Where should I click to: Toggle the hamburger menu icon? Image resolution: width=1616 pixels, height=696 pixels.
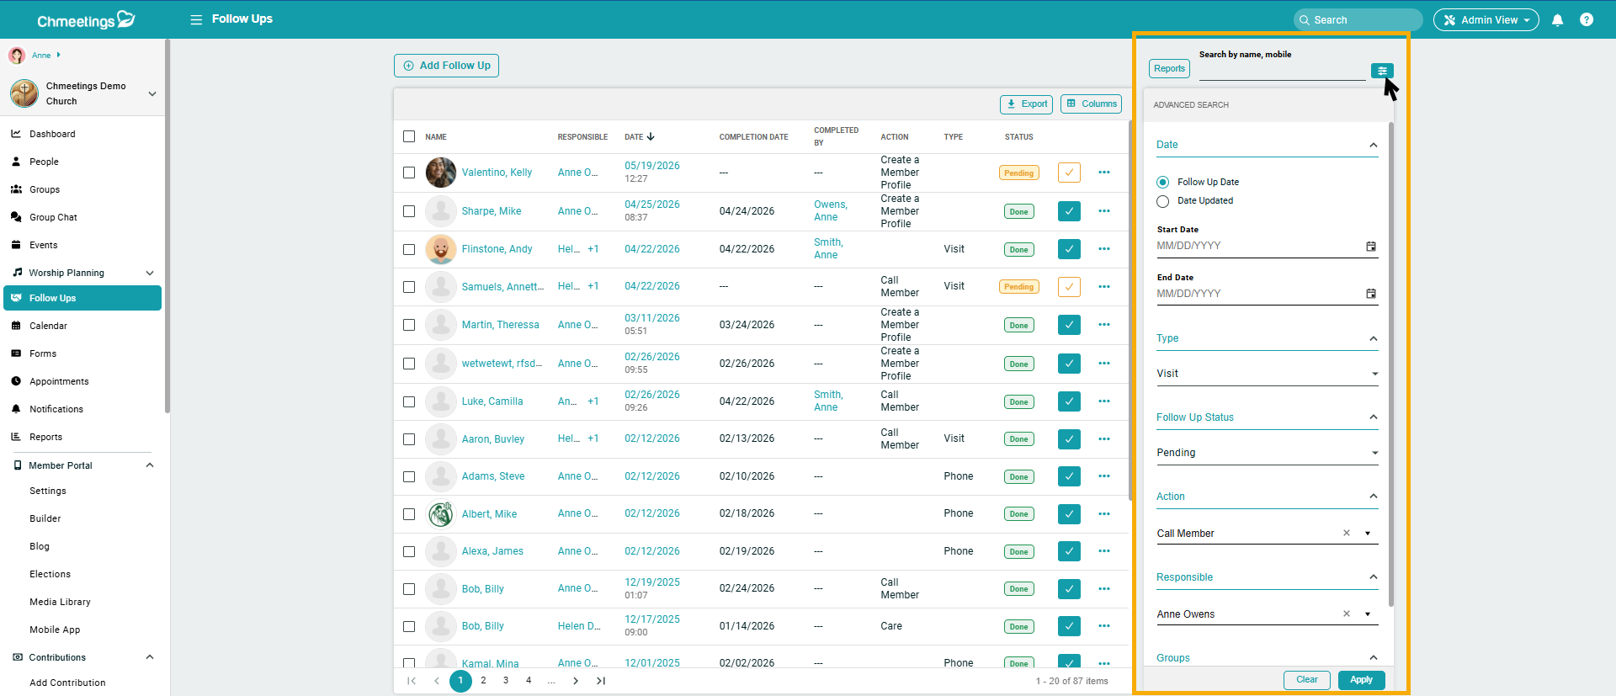pos(196,19)
